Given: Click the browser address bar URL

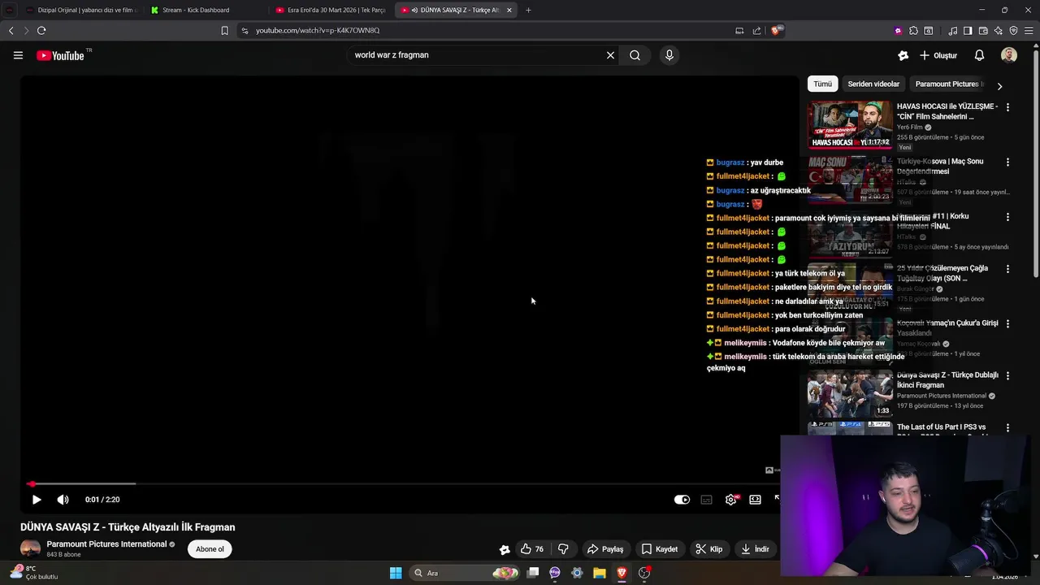Looking at the screenshot, I should 318,30.
